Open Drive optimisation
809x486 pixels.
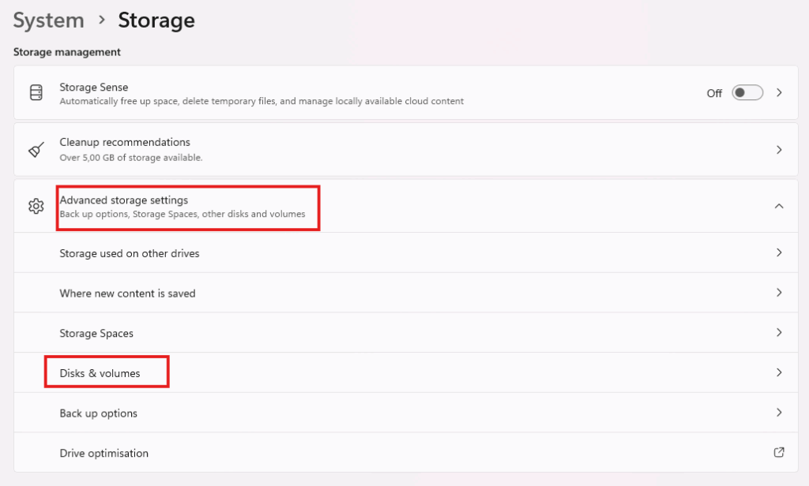pos(405,453)
